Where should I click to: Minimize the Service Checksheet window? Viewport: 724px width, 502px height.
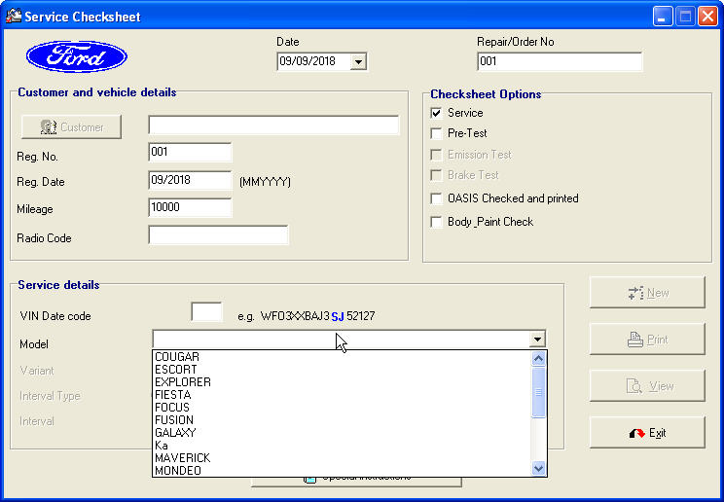(x=663, y=17)
